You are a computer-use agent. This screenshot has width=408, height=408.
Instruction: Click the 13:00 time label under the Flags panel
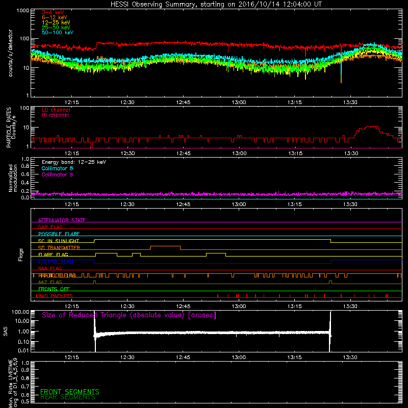coord(239,307)
